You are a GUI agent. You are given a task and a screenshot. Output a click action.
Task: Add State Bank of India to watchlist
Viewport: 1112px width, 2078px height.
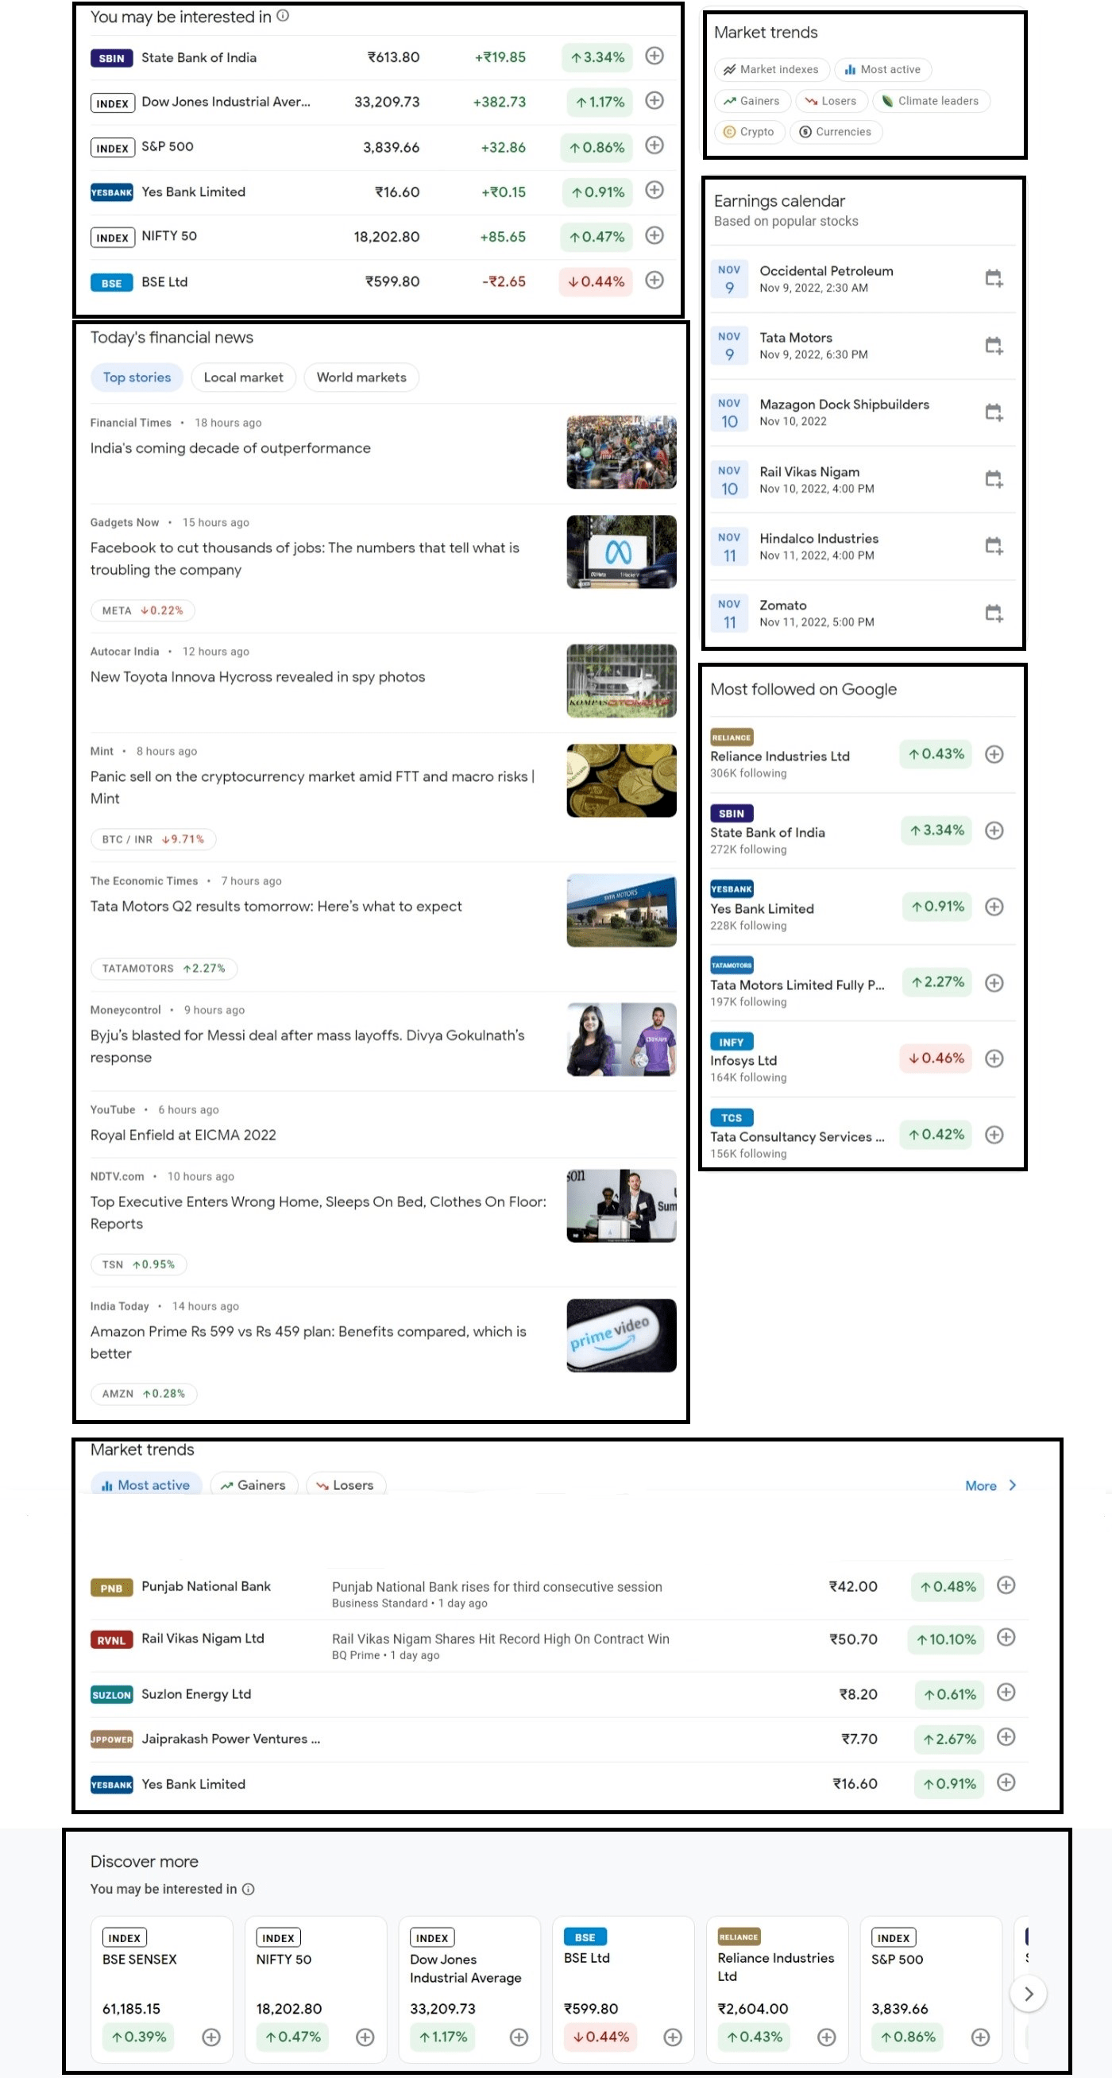(x=654, y=56)
